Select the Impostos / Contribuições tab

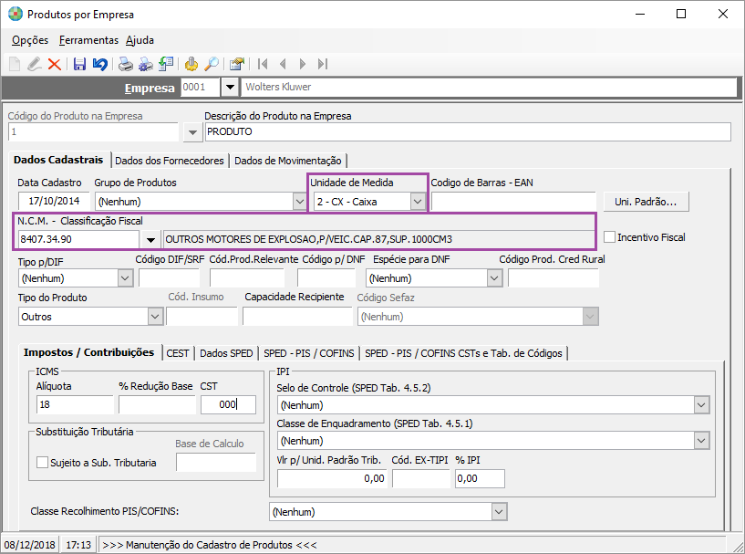pos(88,352)
